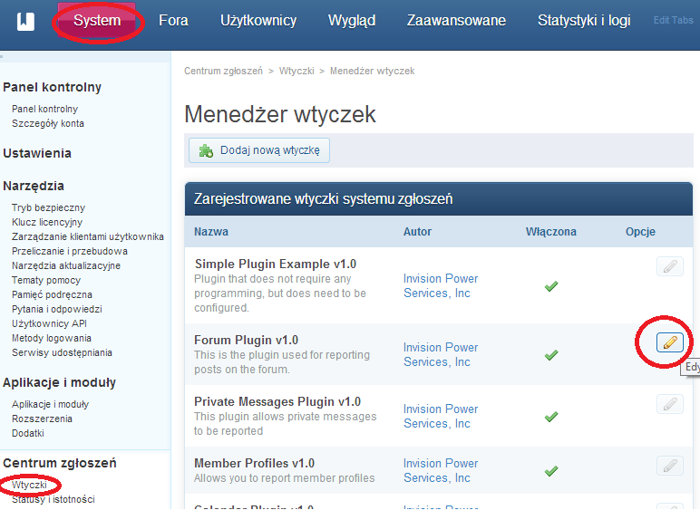Image resolution: width=700 pixels, height=510 pixels.
Task: Switch to the Wygląd tab
Action: (x=352, y=21)
